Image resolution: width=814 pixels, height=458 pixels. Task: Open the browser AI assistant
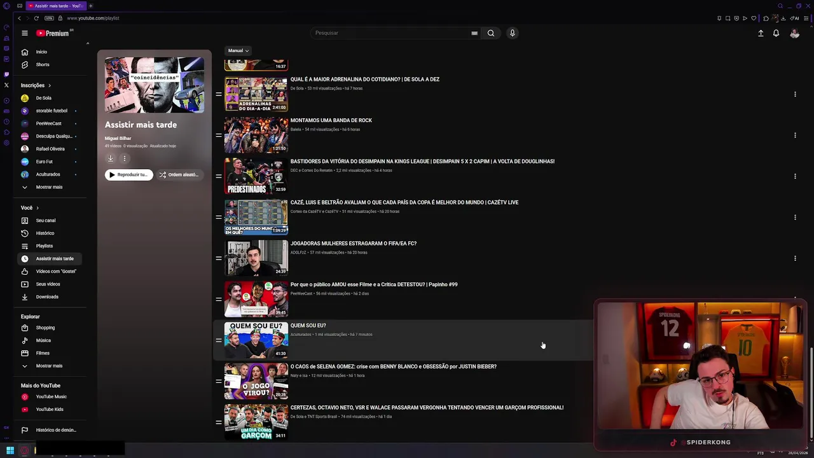click(795, 18)
